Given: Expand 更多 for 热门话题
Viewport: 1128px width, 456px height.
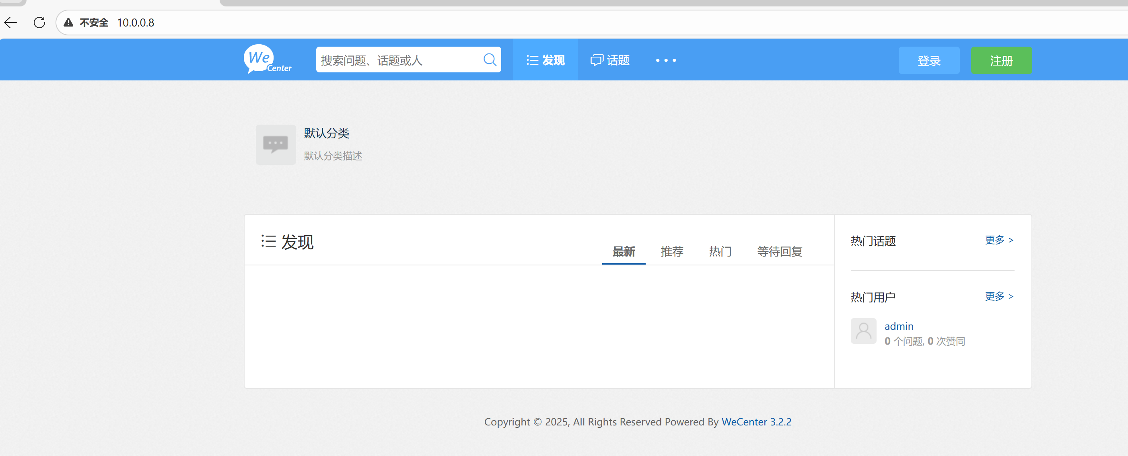Looking at the screenshot, I should click(x=999, y=240).
